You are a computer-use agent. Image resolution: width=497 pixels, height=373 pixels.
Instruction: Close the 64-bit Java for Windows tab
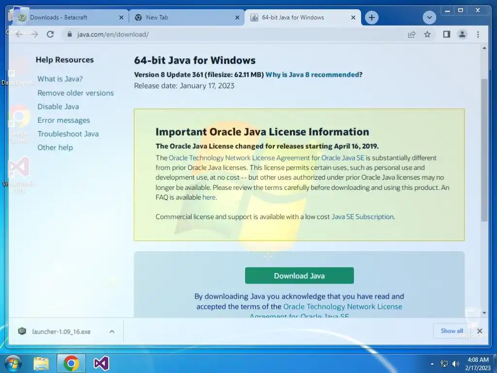(353, 17)
